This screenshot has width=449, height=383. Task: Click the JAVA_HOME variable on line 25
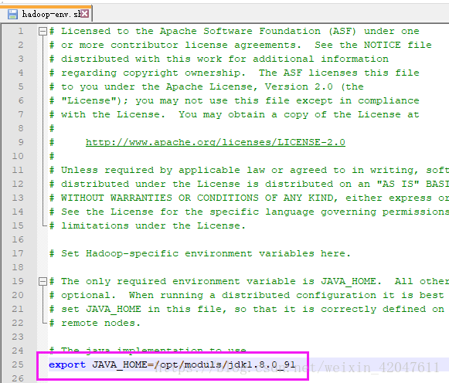point(120,364)
